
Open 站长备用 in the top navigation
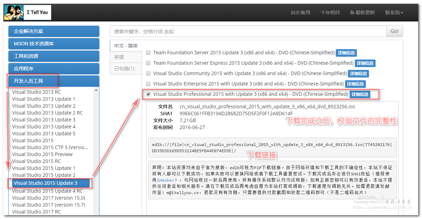(x=300, y=12)
